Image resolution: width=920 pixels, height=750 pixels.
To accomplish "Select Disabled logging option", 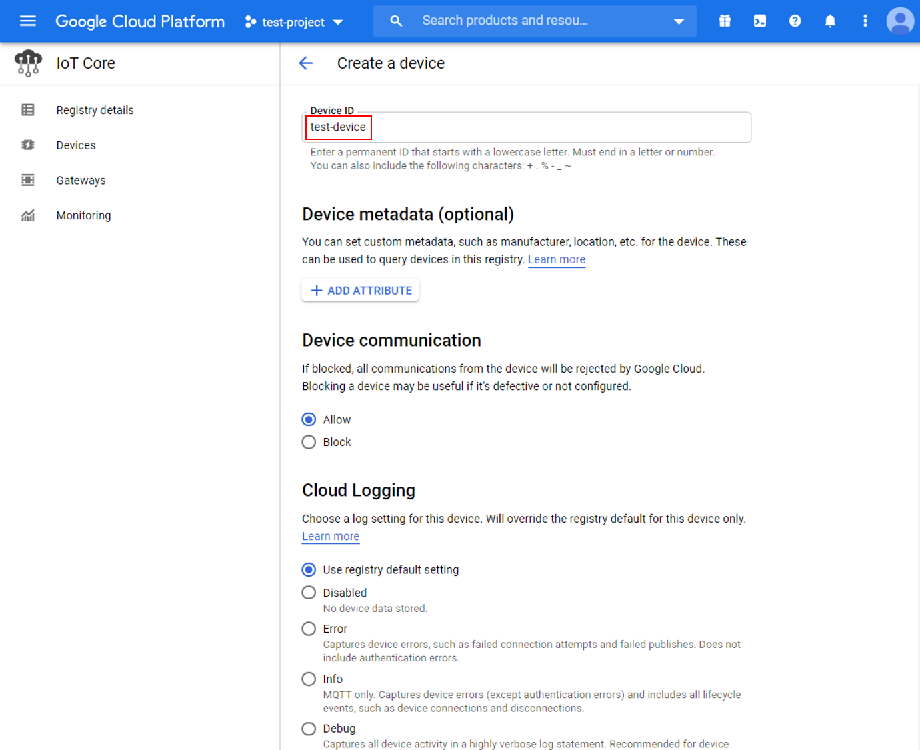I will [x=309, y=593].
